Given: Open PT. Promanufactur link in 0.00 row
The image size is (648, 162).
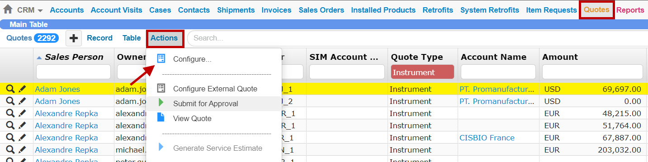Looking at the screenshot, I should pyautogui.click(x=497, y=101).
